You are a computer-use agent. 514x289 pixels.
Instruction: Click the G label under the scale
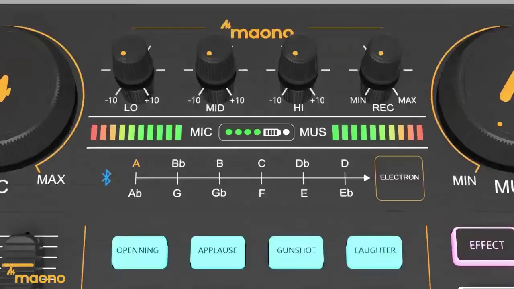tap(177, 193)
